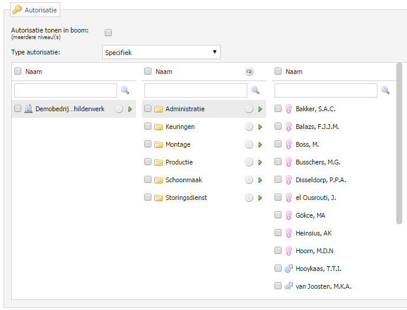Viewport: 407px width, 310px height.
Task: Click the Demobedrij...hilderwerk company name
Action: tap(70, 109)
